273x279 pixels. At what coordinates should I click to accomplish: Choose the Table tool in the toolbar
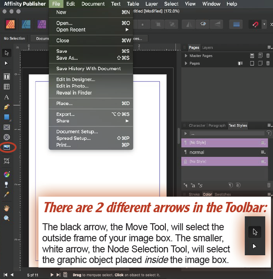[7, 87]
